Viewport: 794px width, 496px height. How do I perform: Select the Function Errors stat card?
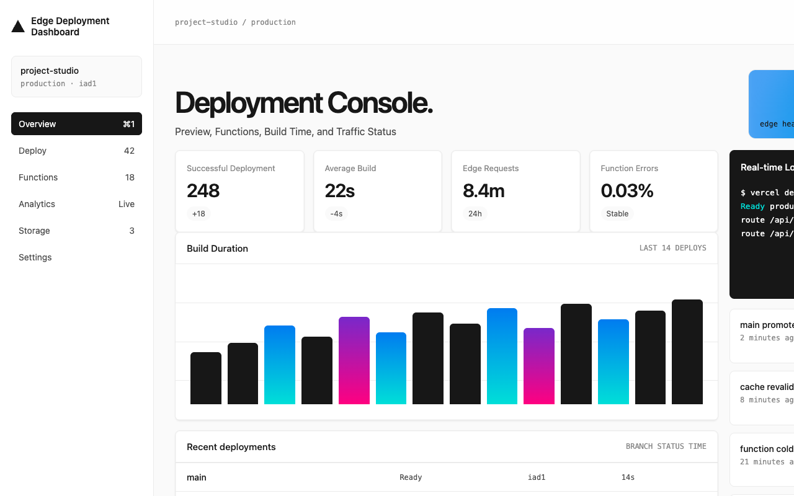pyautogui.click(x=654, y=192)
